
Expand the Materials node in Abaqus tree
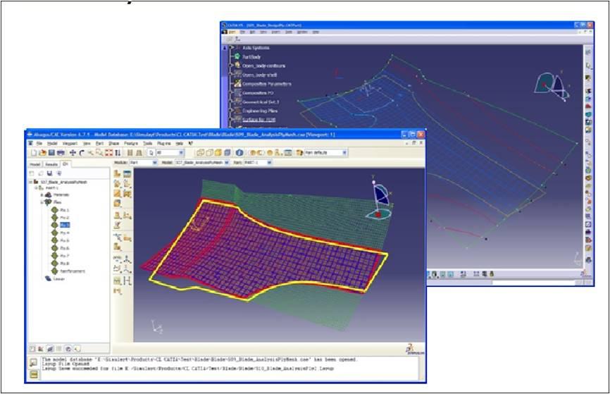(42, 195)
